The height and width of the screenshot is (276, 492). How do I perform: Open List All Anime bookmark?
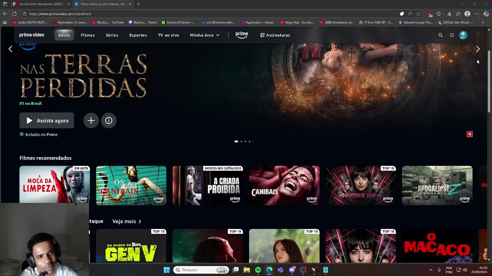tap(218, 22)
